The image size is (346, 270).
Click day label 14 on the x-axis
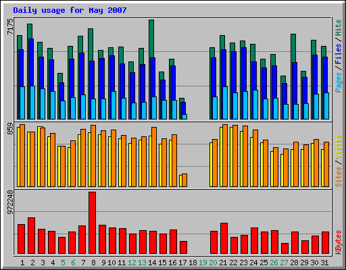click(x=152, y=263)
